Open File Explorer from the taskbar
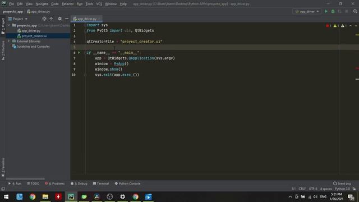The height and width of the screenshot is (202, 359). [x=45, y=197]
